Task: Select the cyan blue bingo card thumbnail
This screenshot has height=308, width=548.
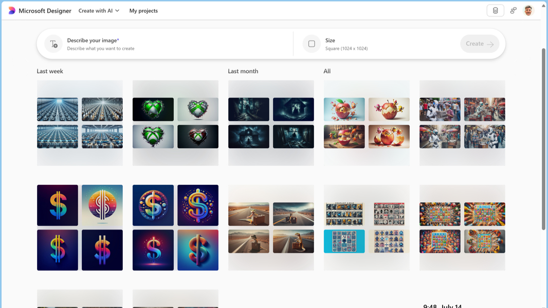Action: pyautogui.click(x=344, y=241)
